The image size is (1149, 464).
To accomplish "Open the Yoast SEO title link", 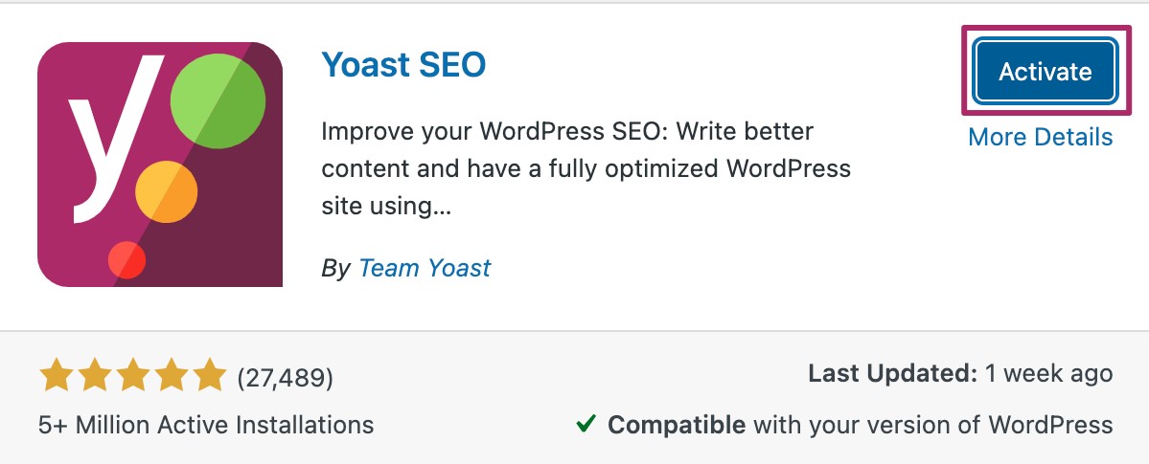I will tap(403, 65).
